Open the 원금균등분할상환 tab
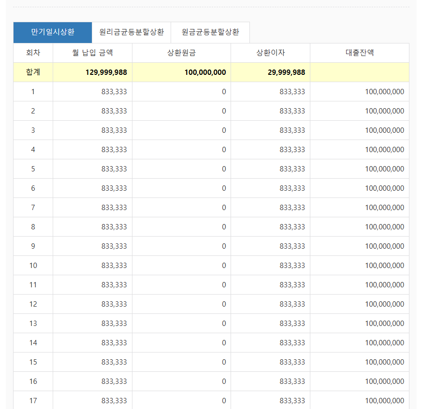The width and height of the screenshot is (422, 409). (x=210, y=32)
